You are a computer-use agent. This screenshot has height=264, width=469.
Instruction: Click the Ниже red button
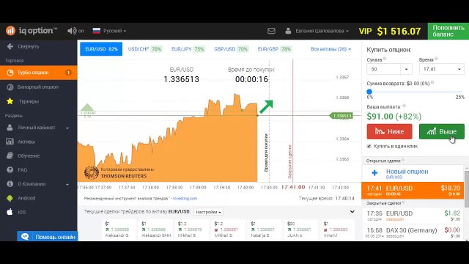(x=389, y=131)
